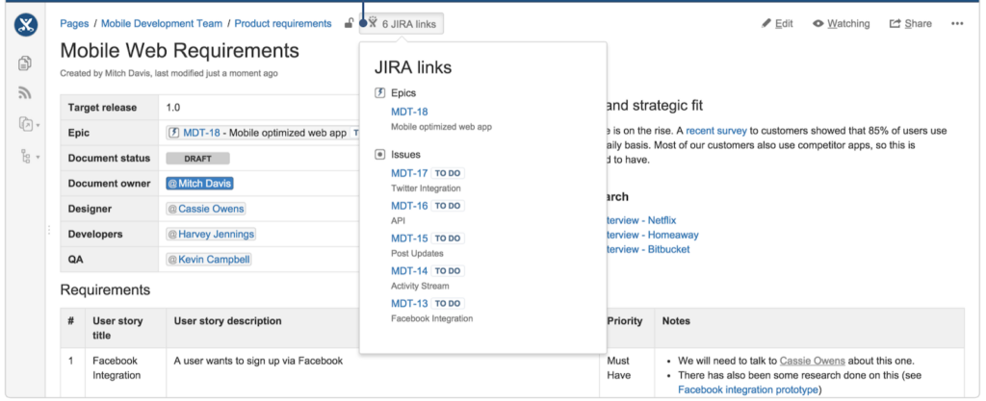Click the Requirements heading
Image resolution: width=986 pixels, height=401 pixels.
[x=105, y=289]
